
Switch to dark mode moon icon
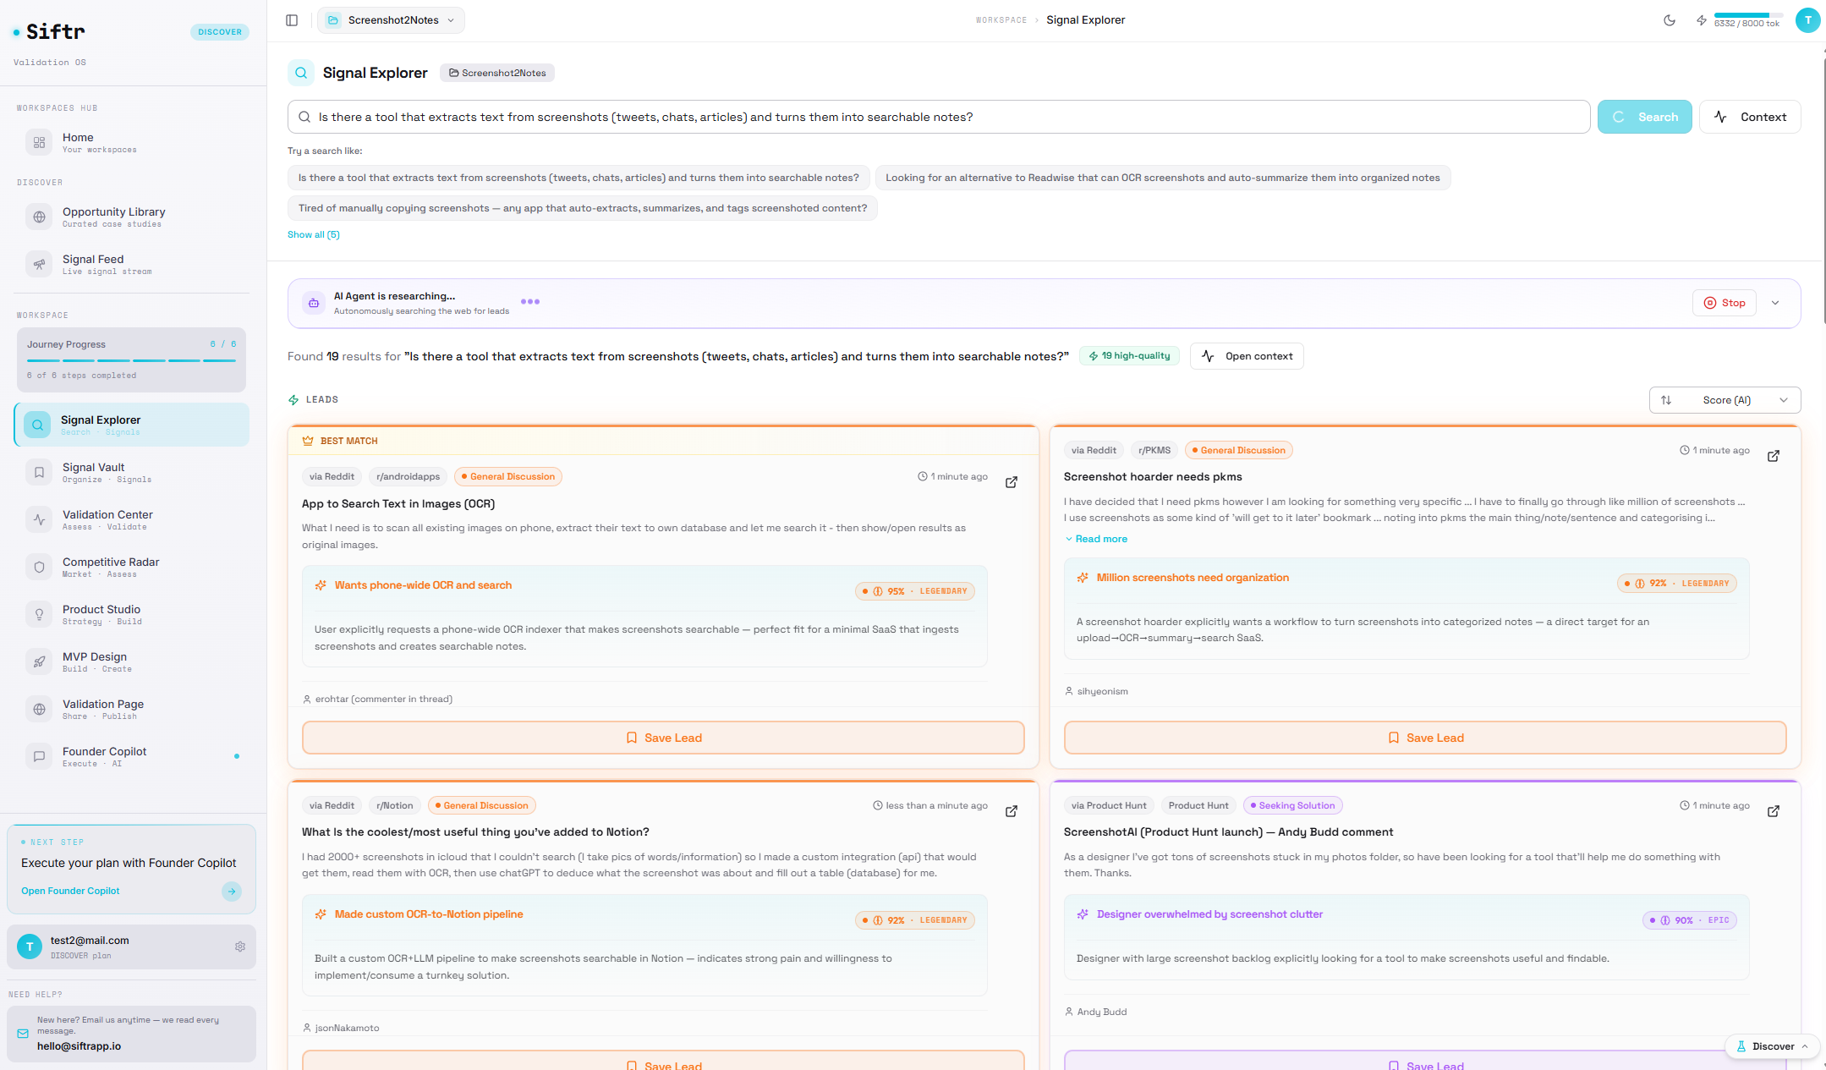click(x=1670, y=20)
